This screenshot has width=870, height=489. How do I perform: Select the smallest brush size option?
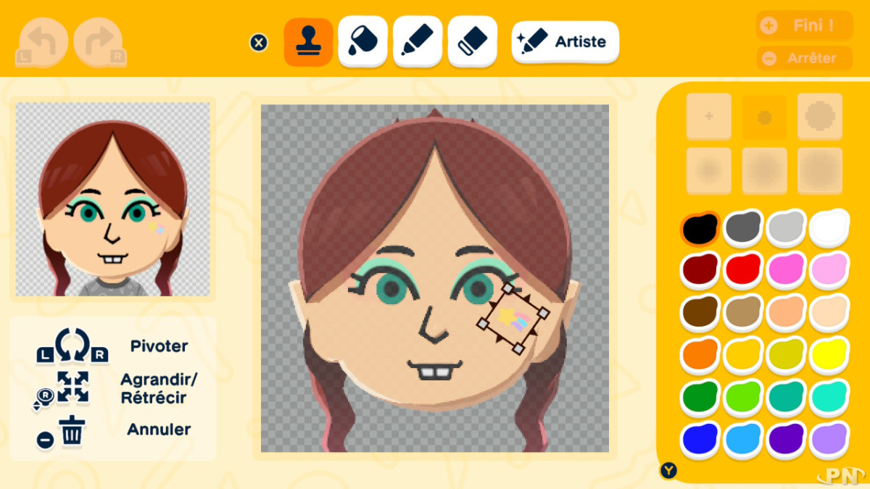(709, 117)
